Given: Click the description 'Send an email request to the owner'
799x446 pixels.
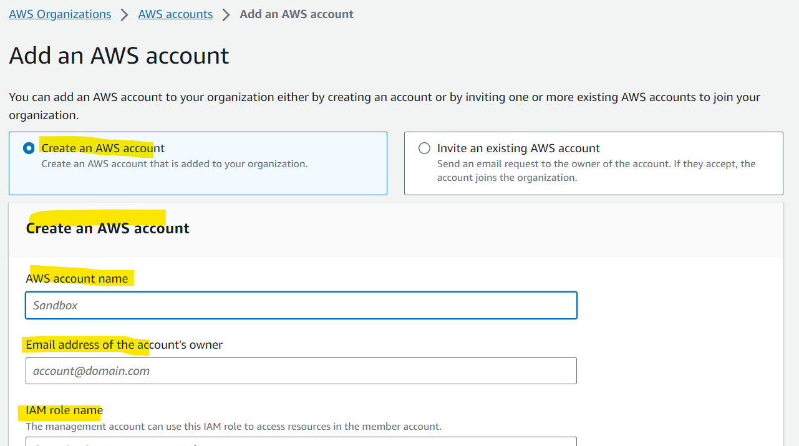Looking at the screenshot, I should click(596, 171).
